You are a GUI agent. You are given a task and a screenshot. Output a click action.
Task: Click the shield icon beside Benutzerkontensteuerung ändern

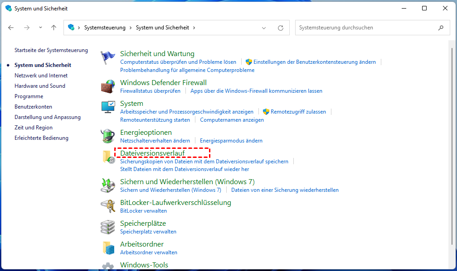[x=248, y=62]
